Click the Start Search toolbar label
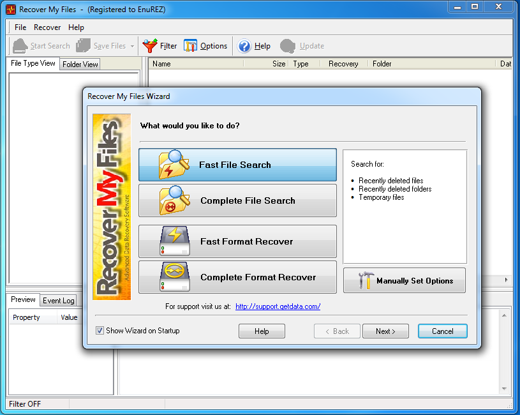Viewport: 520px width, 415px height. pos(50,46)
